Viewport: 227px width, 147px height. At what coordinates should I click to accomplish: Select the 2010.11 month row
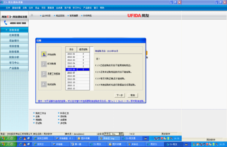pyautogui.click(x=78, y=85)
